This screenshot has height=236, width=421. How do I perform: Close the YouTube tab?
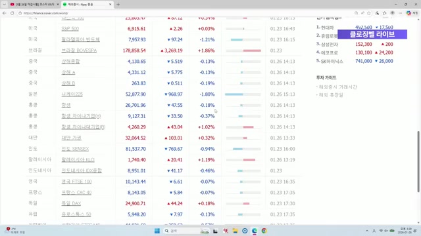pos(58,5)
